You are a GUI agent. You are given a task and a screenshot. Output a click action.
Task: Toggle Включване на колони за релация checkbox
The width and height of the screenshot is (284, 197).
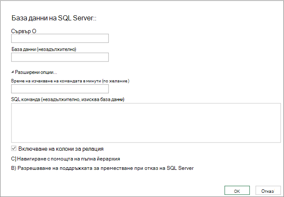tap(14, 149)
